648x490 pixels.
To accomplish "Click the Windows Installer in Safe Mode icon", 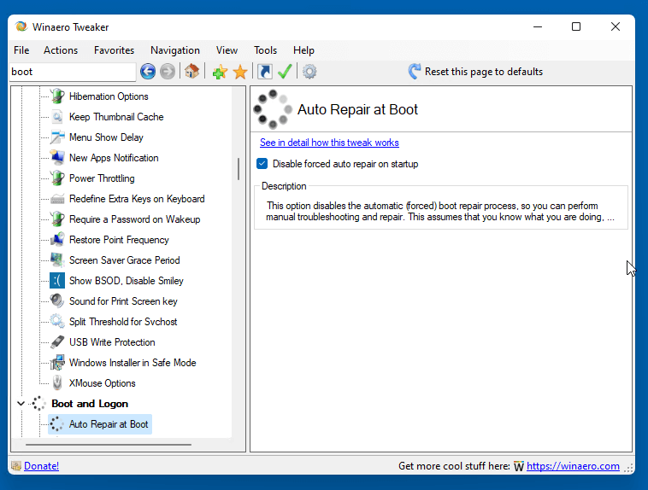I will point(57,363).
